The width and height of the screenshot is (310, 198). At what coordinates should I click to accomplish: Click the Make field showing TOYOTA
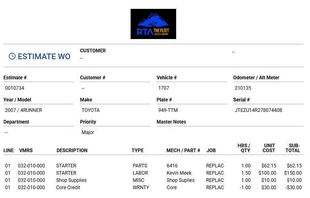pyautogui.click(x=91, y=110)
